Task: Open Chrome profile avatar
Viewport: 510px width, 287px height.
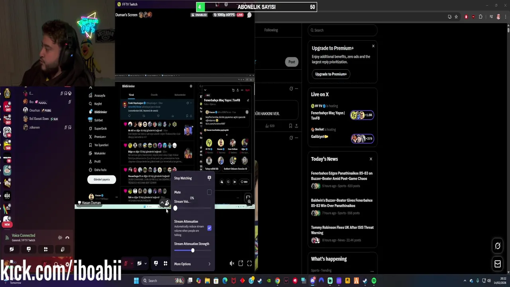Action: (498, 17)
